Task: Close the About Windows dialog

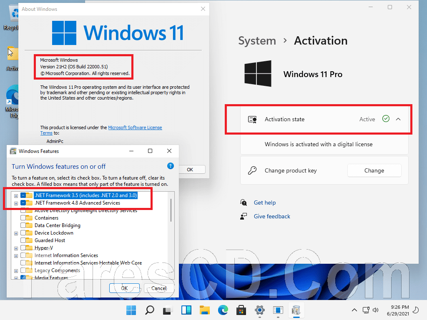Action: [x=203, y=9]
